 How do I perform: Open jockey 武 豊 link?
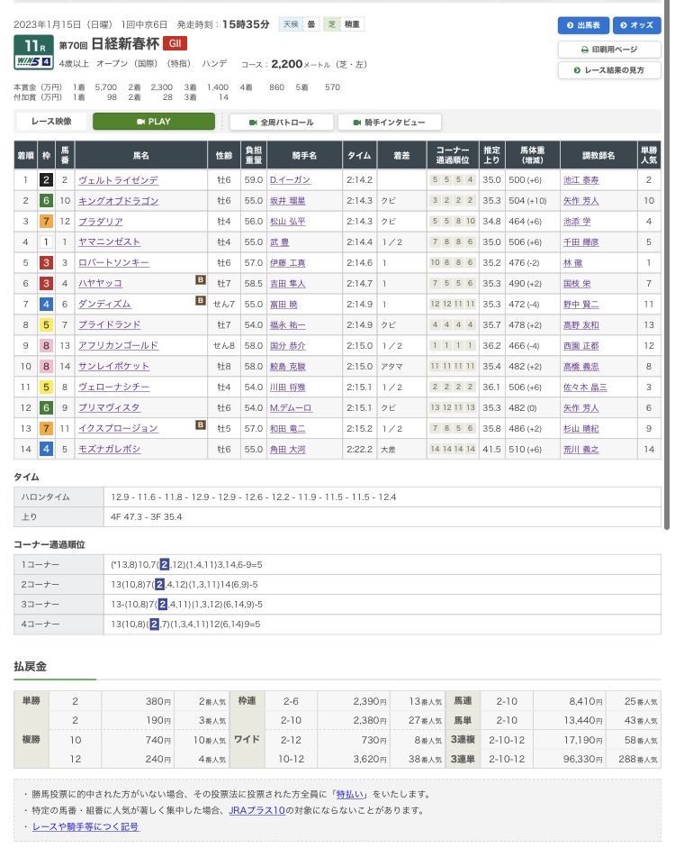[x=279, y=242]
